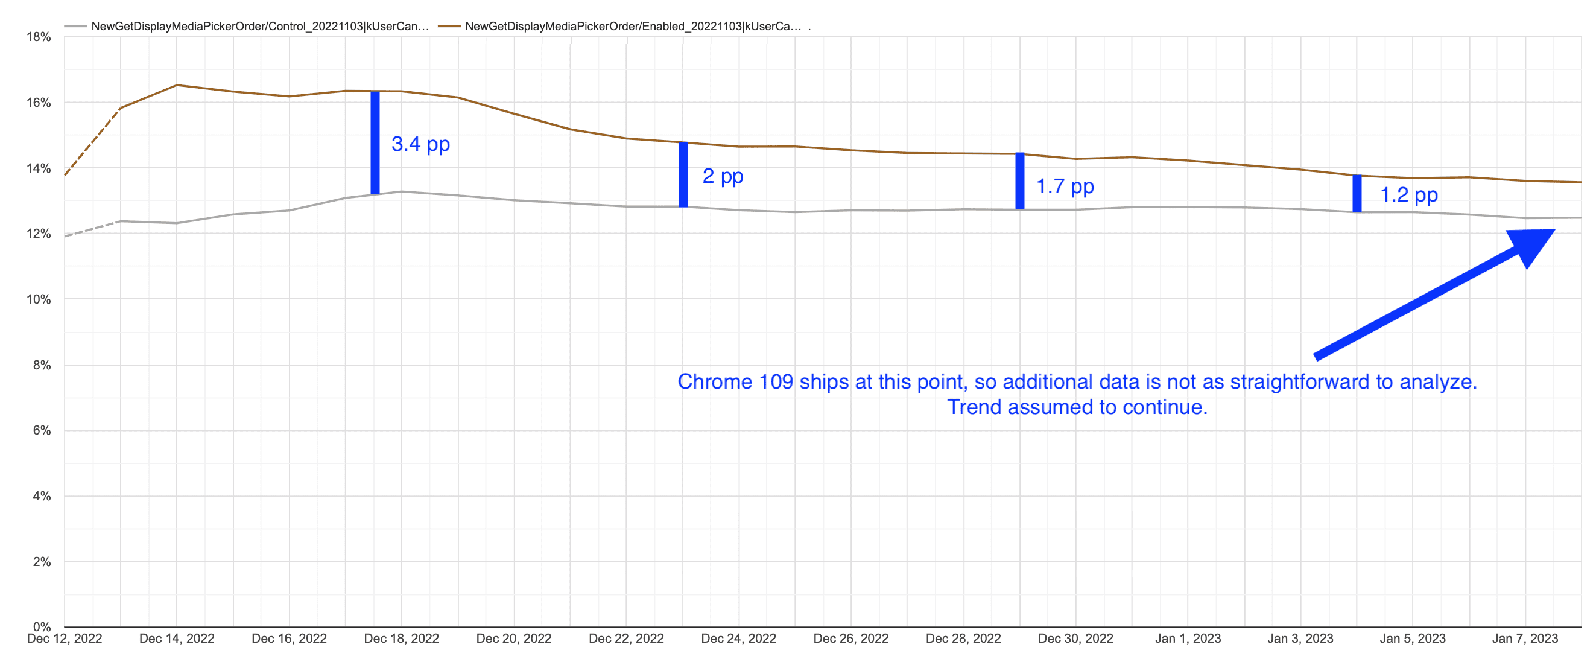Click the Dec 16, 2022 x-axis label
Viewport: 1596px width, 653px height.
[290, 638]
